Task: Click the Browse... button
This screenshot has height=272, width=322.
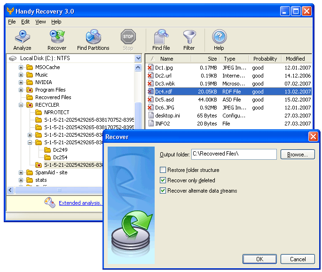Action: click(298, 155)
